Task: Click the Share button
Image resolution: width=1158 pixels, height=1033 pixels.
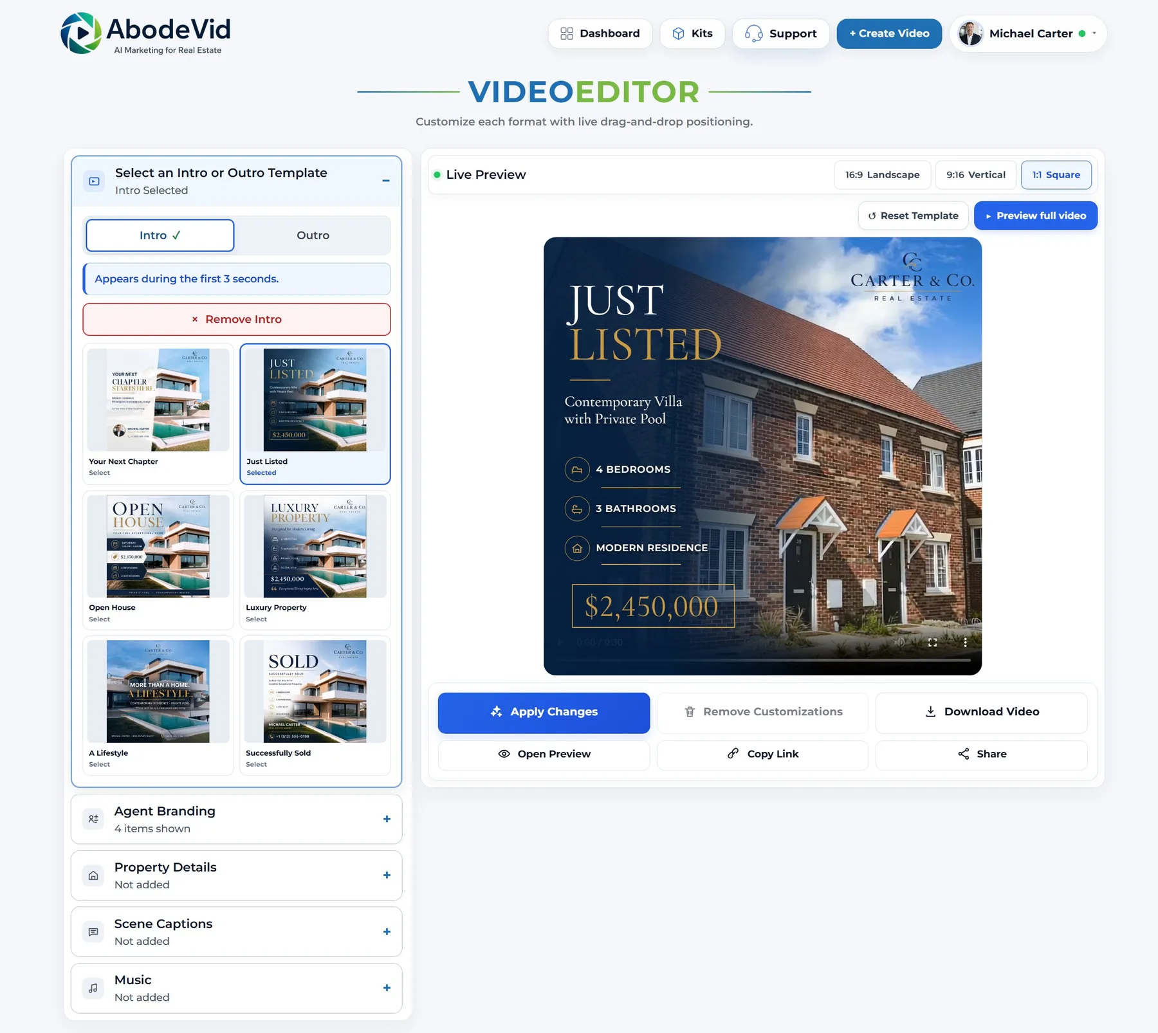Action: pos(981,754)
